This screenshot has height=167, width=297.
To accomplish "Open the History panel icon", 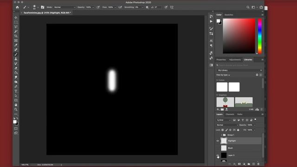I will [x=211, y=17].
